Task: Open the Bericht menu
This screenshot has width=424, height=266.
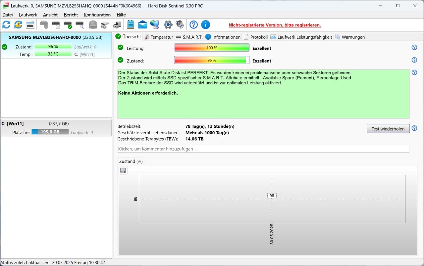Action: (x=71, y=15)
